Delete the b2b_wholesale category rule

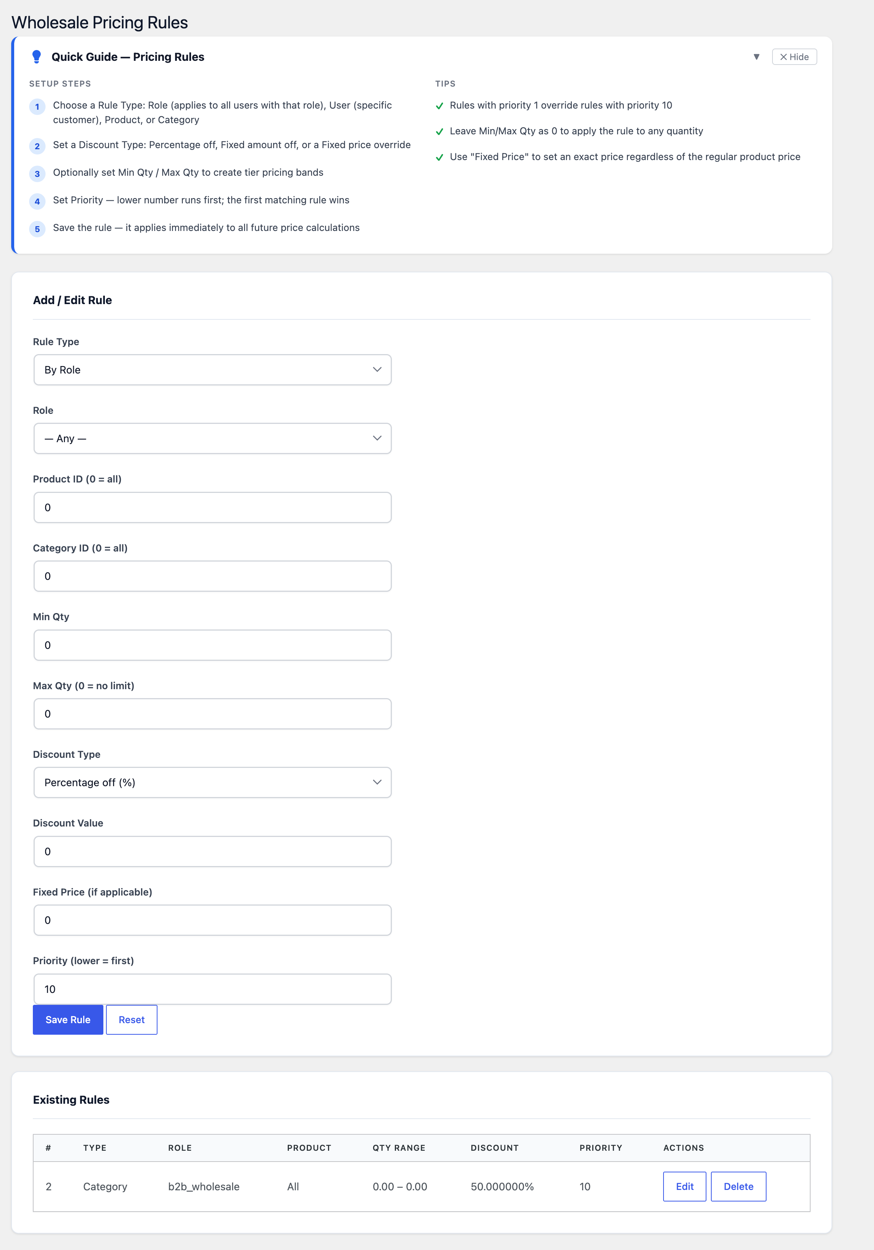pyautogui.click(x=739, y=1186)
